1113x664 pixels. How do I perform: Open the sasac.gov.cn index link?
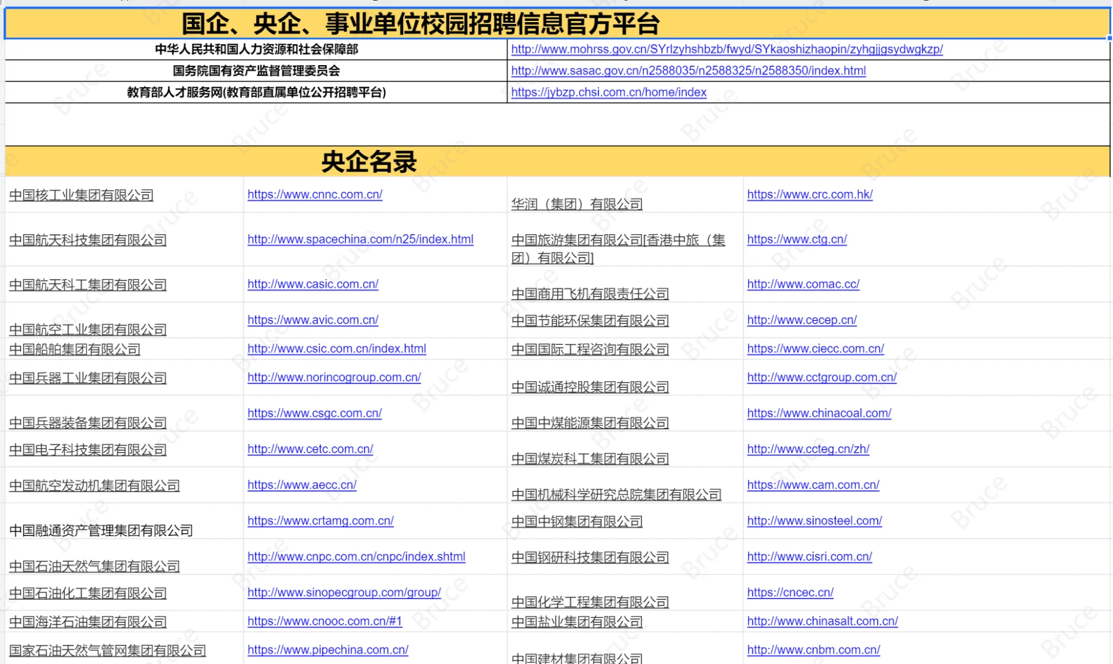(x=688, y=71)
